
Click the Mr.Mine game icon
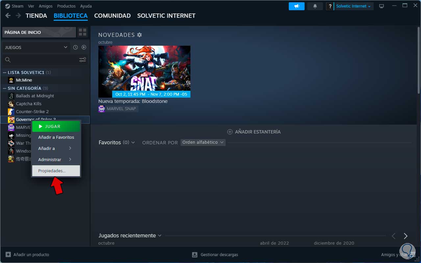11,80
